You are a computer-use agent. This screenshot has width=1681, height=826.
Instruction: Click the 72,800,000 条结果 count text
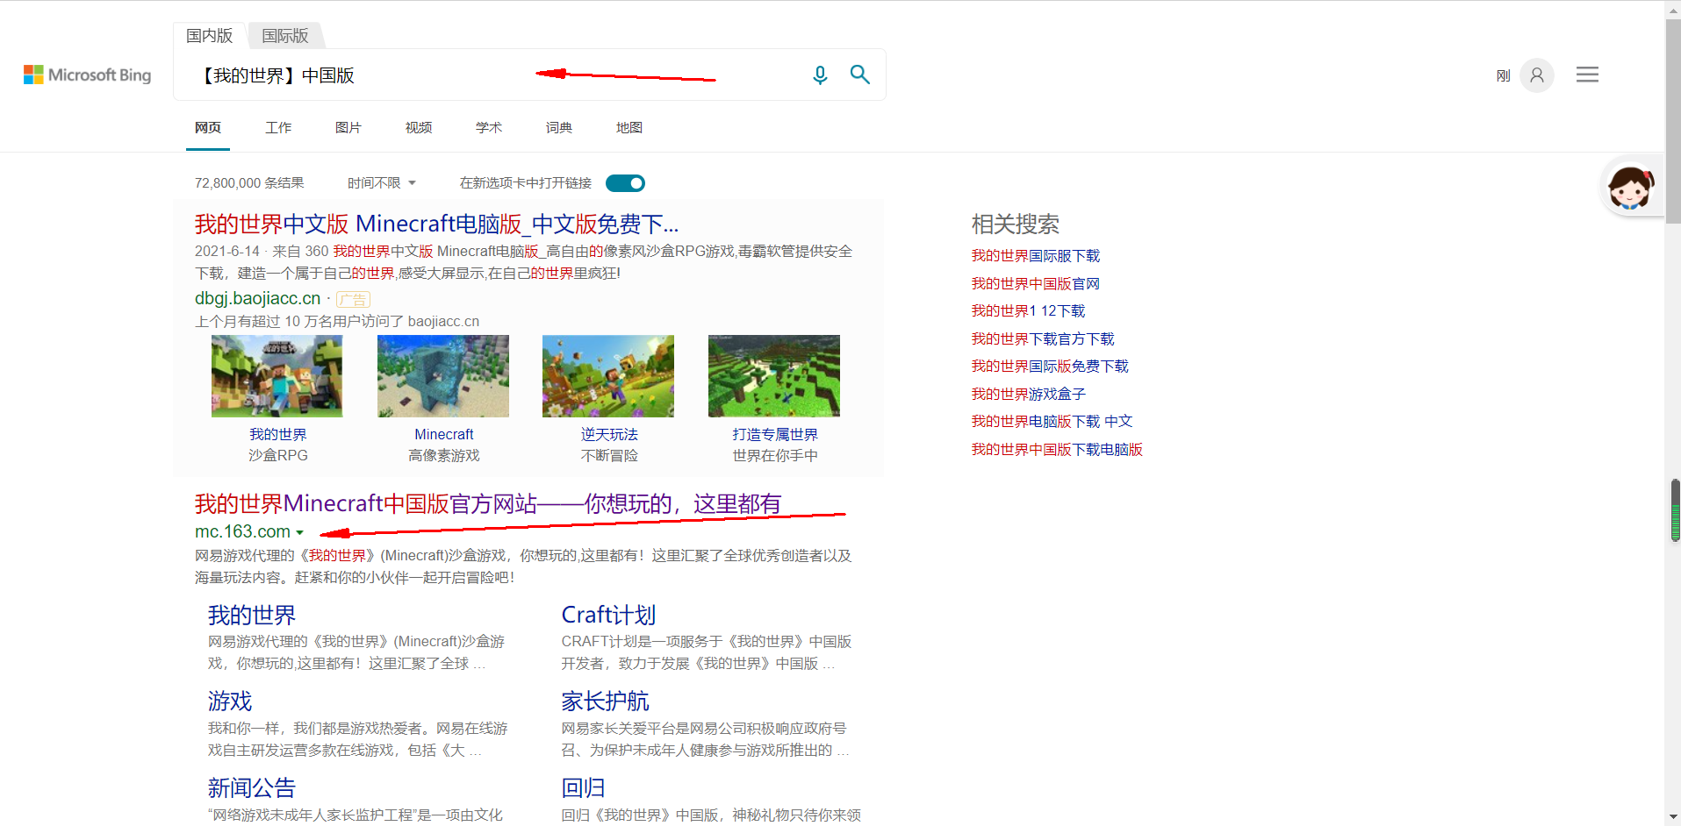(249, 183)
